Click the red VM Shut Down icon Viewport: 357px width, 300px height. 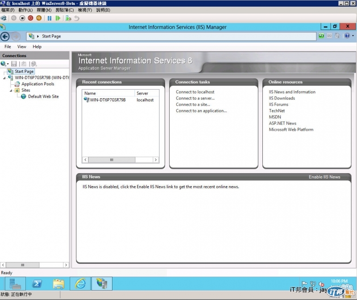point(30,18)
